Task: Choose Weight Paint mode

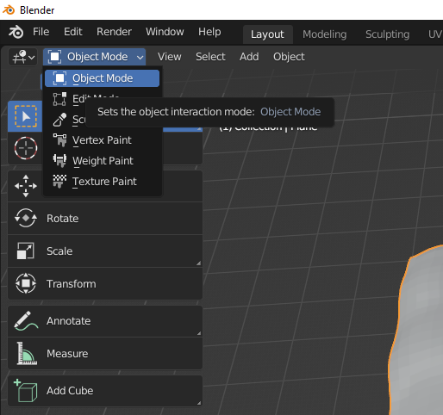Action: (102, 161)
